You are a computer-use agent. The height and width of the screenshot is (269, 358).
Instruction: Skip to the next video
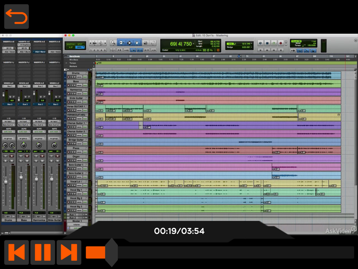(69, 252)
